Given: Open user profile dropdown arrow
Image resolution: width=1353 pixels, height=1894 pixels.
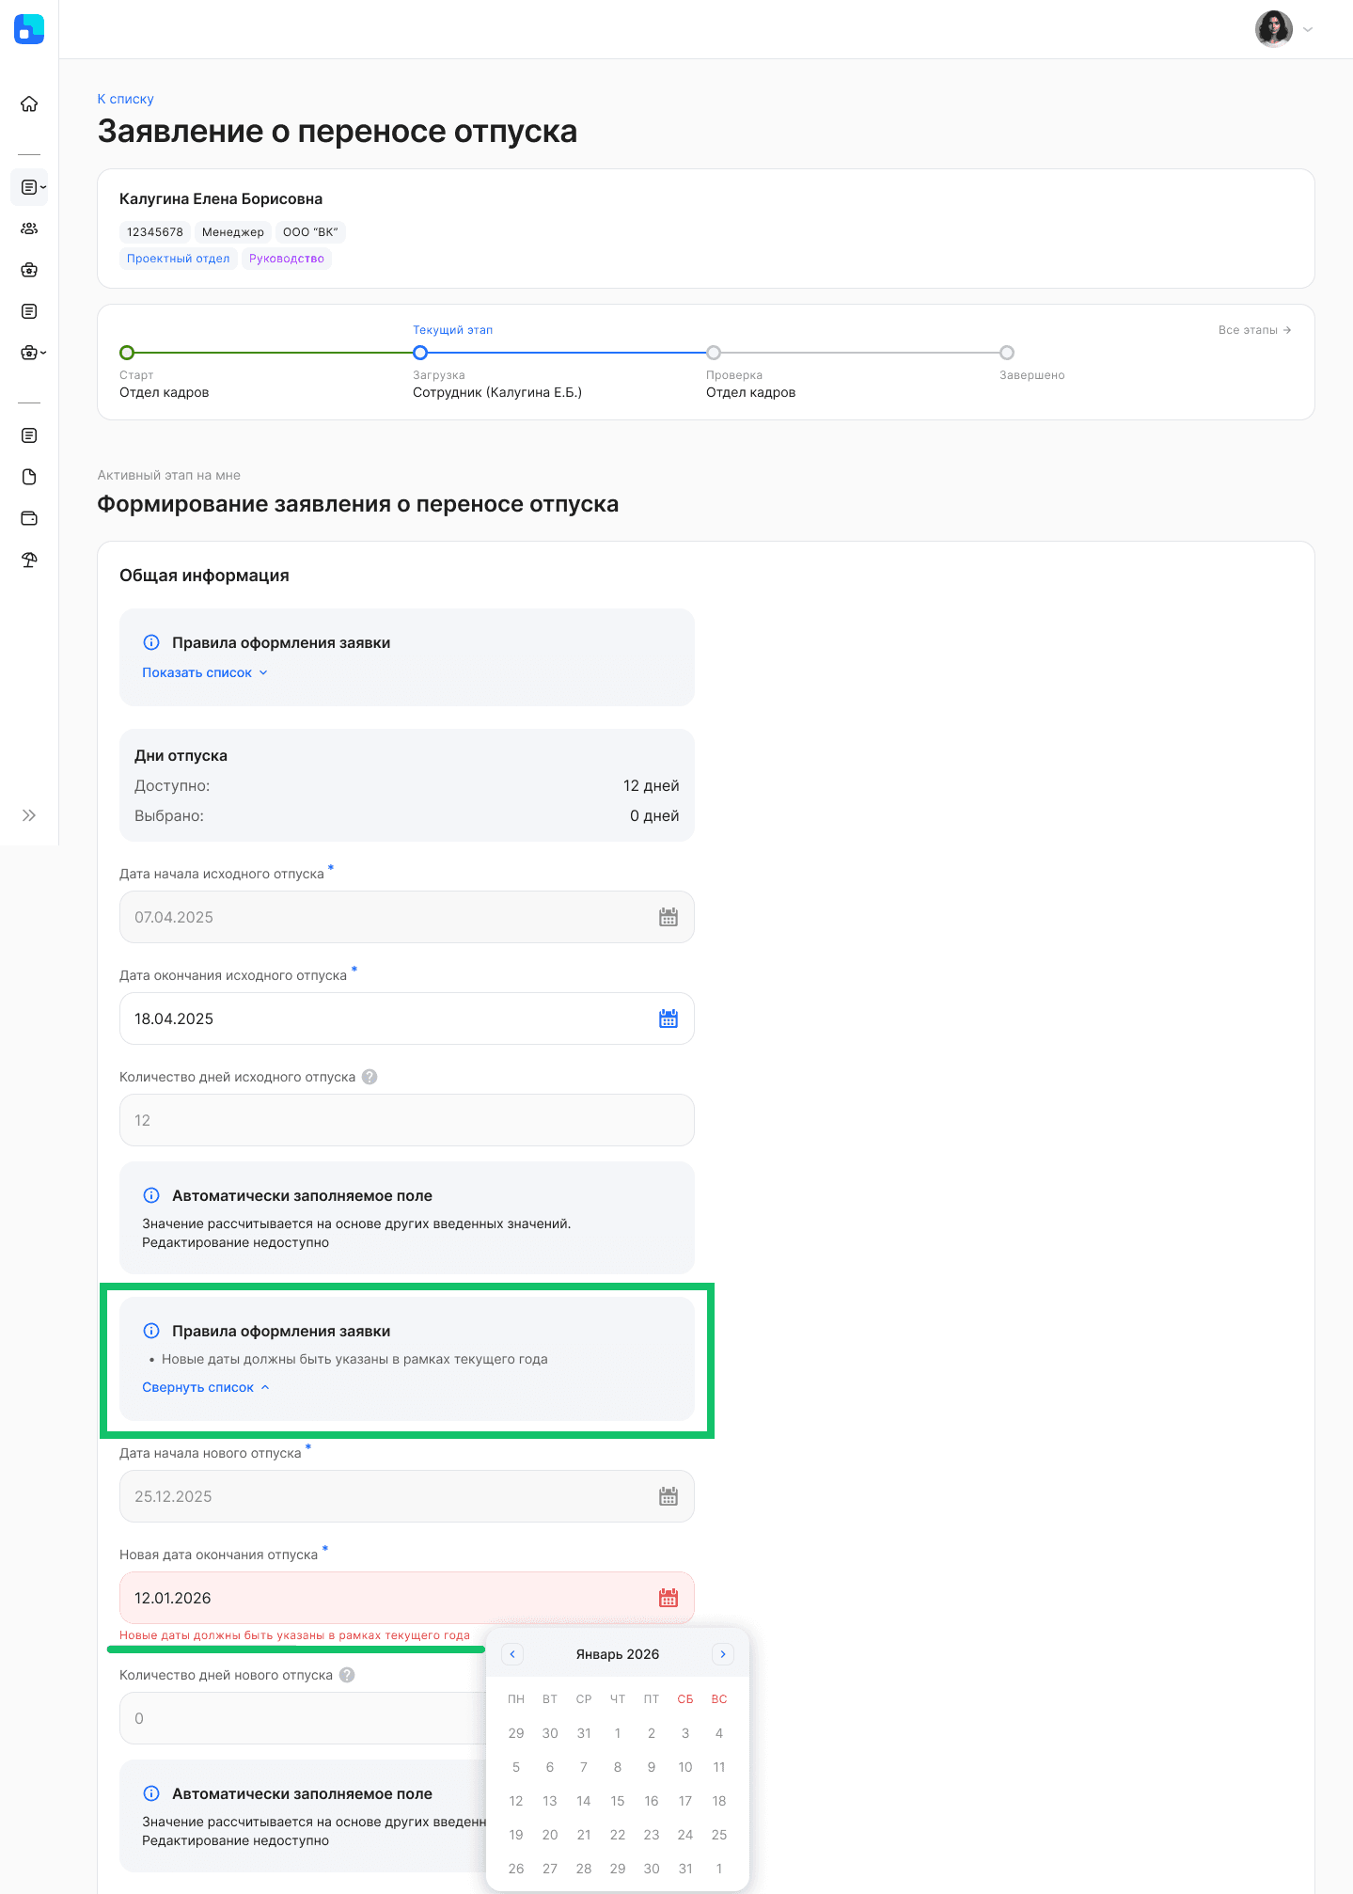Looking at the screenshot, I should coord(1307,29).
